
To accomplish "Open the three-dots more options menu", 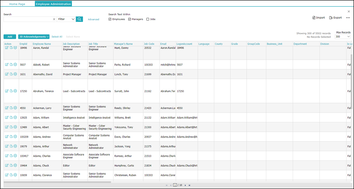I will point(348,18).
